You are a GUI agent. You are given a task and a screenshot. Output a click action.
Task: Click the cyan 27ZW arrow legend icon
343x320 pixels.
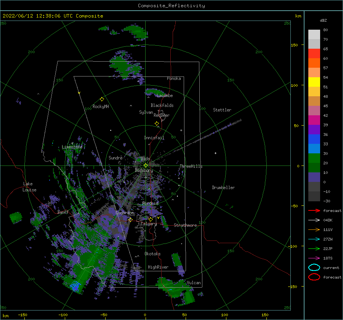coord(314,239)
